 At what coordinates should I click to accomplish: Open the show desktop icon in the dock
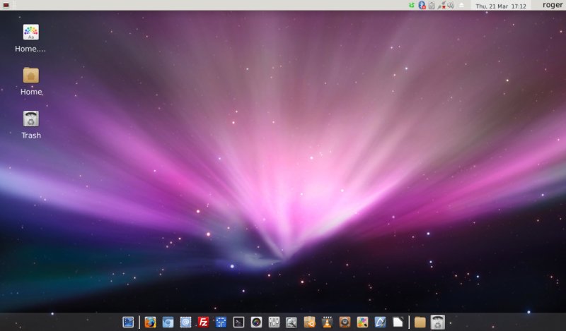(128, 322)
